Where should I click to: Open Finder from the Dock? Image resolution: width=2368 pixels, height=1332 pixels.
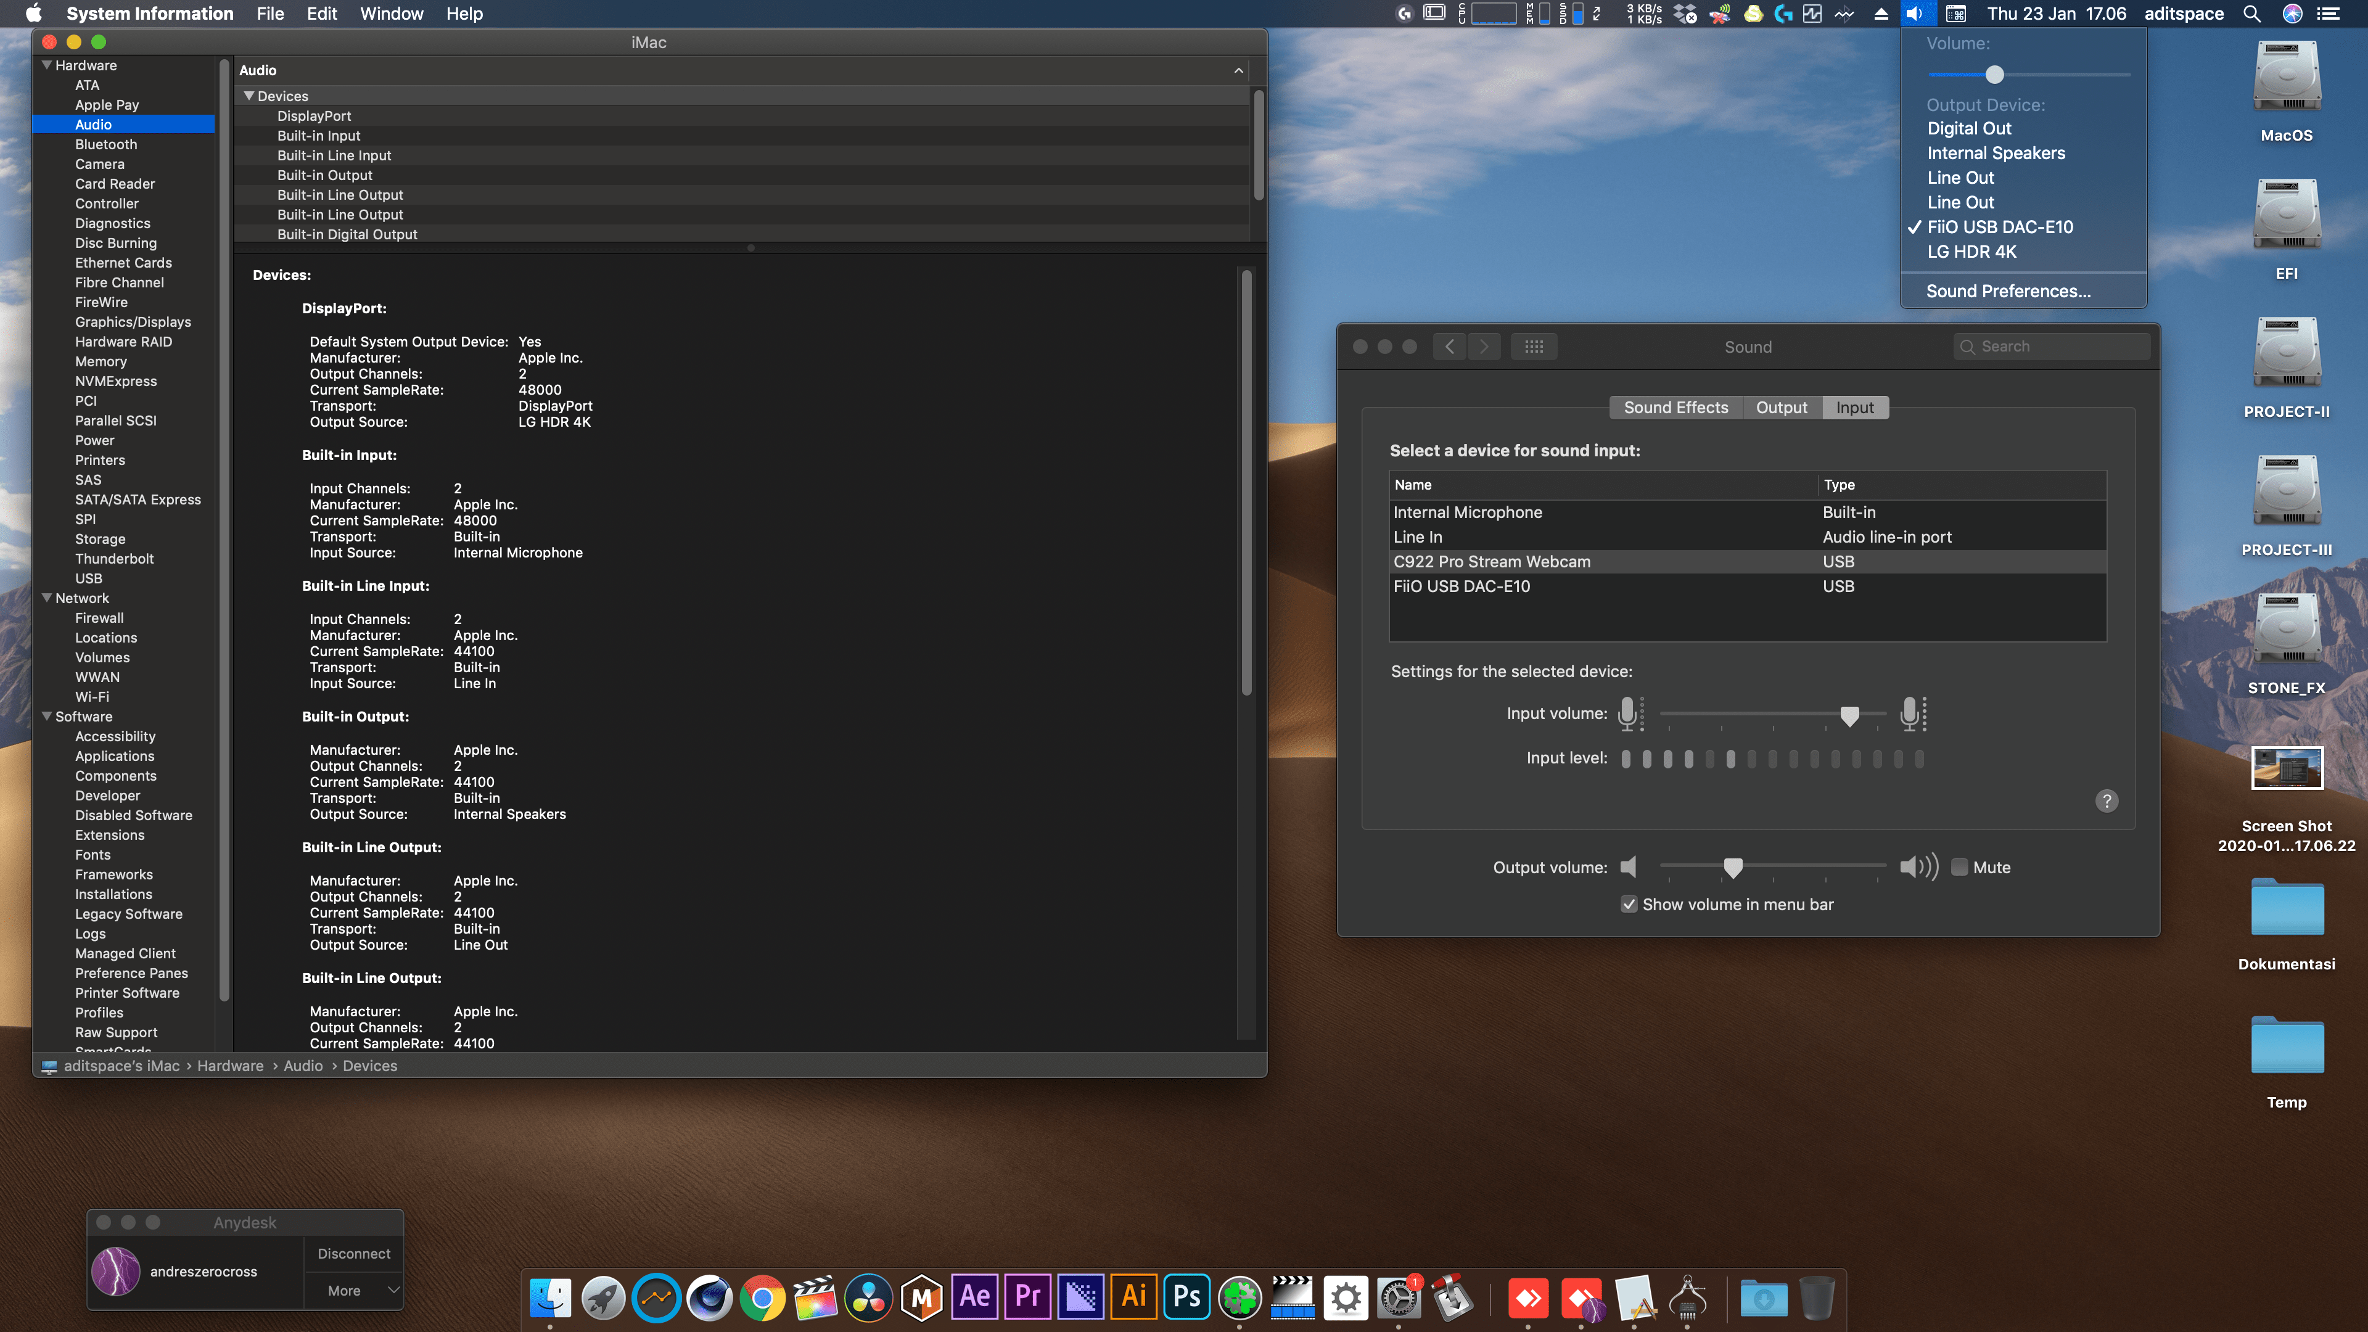[x=551, y=1297]
